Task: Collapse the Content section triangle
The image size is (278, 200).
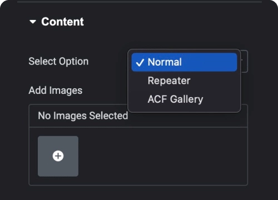Action: [x=33, y=22]
